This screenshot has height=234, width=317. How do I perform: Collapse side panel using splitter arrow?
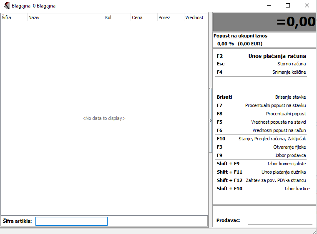click(210, 120)
